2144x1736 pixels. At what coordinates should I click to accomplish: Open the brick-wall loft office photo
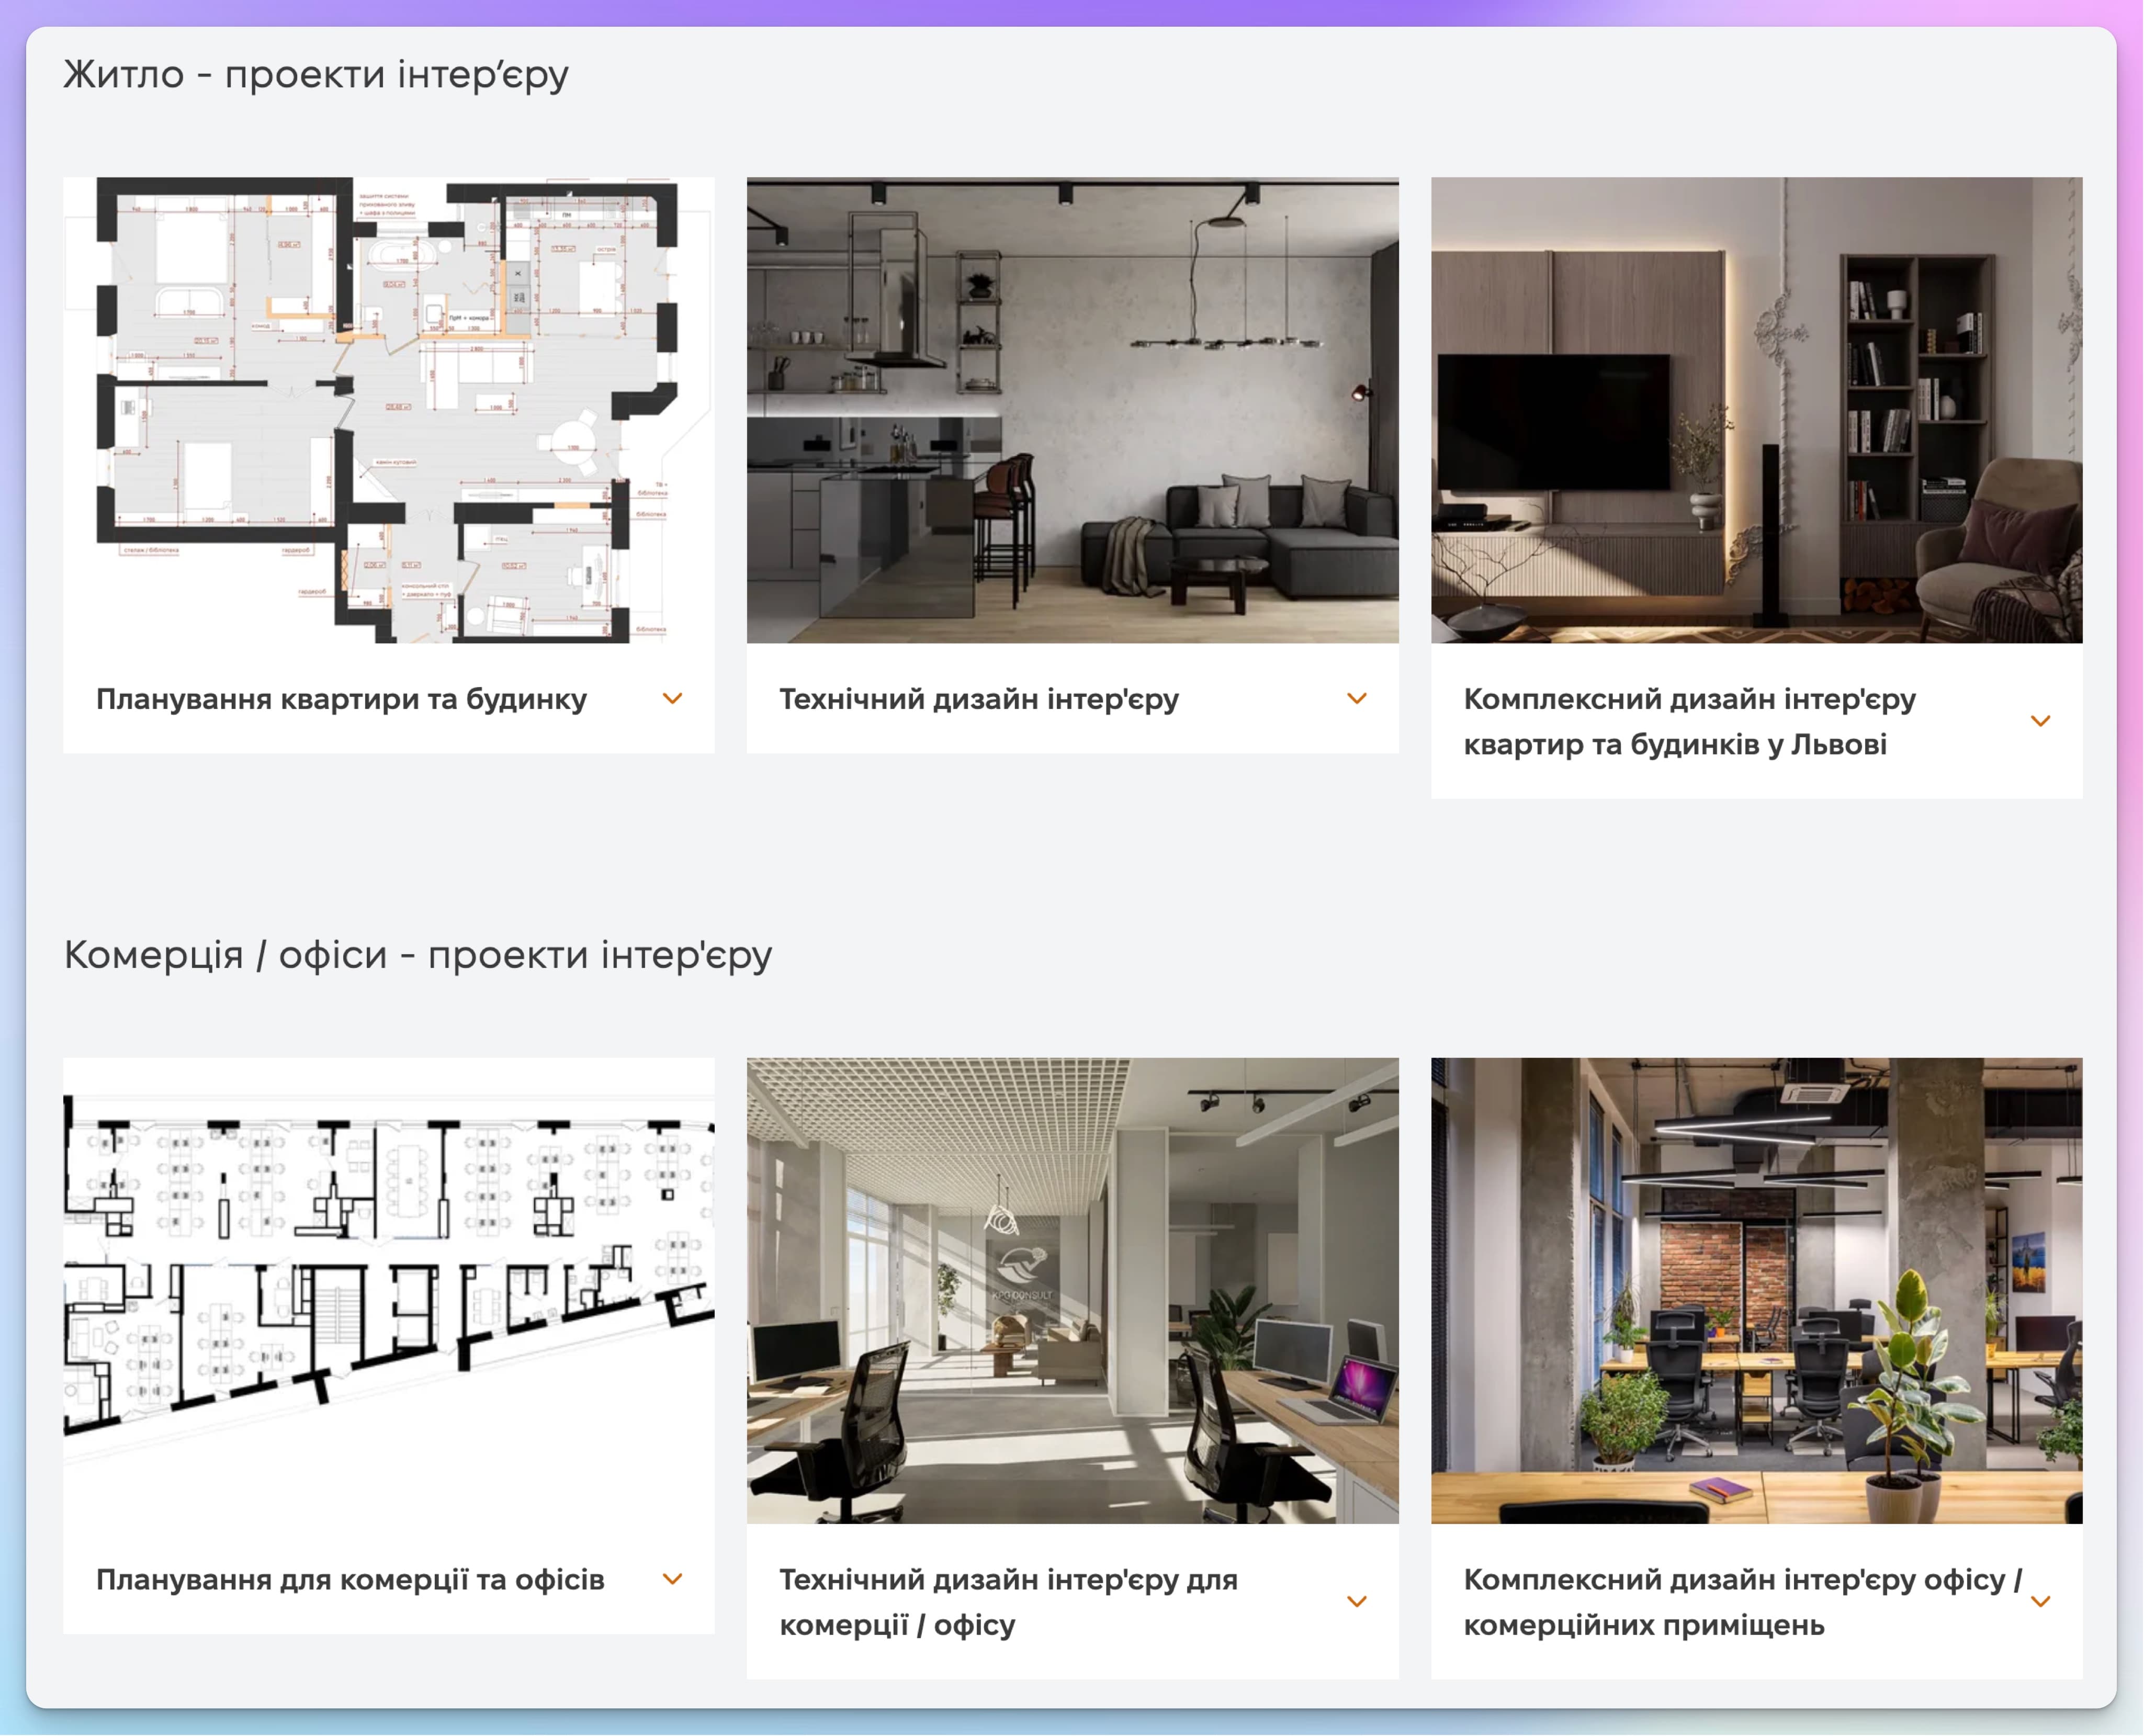[1756, 1290]
